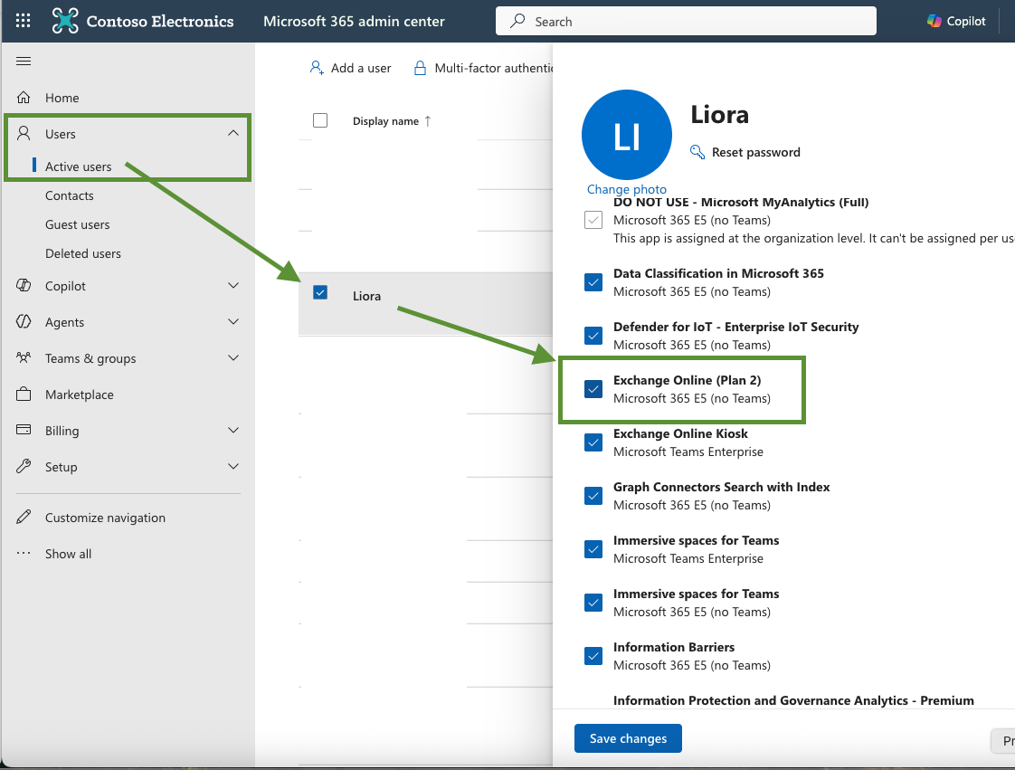The width and height of the screenshot is (1015, 770).
Task: Click the Save changes button
Action: point(628,738)
